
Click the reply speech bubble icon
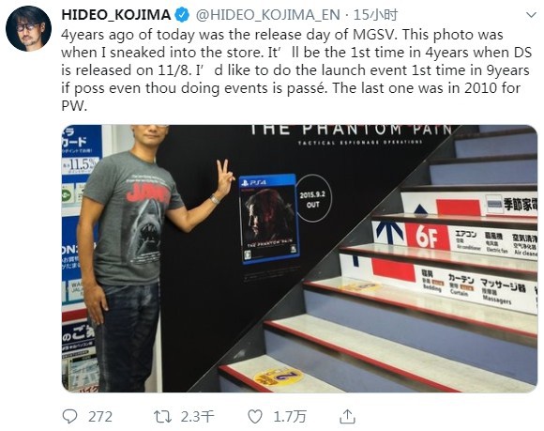click(69, 416)
